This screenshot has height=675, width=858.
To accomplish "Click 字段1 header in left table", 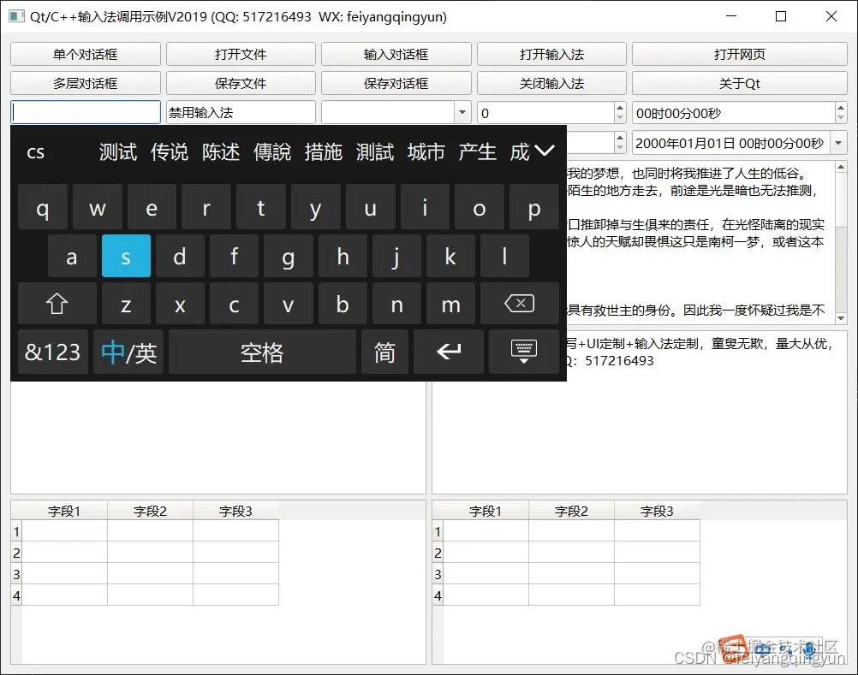I will pyautogui.click(x=64, y=511).
